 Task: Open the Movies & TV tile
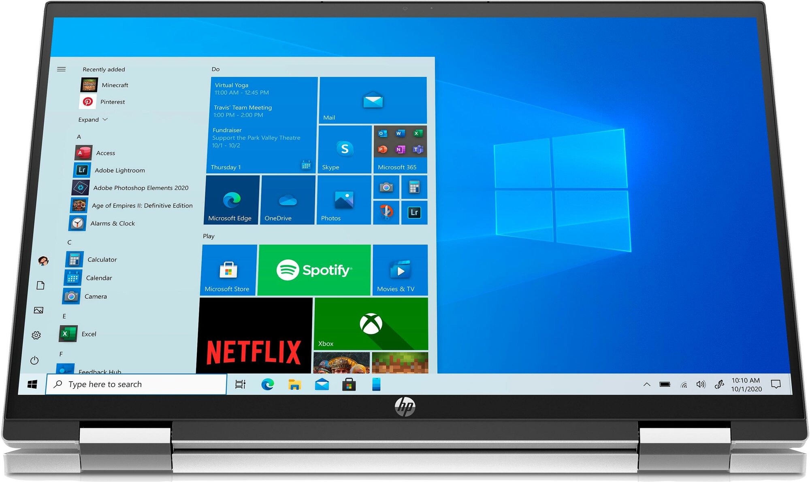tap(400, 270)
